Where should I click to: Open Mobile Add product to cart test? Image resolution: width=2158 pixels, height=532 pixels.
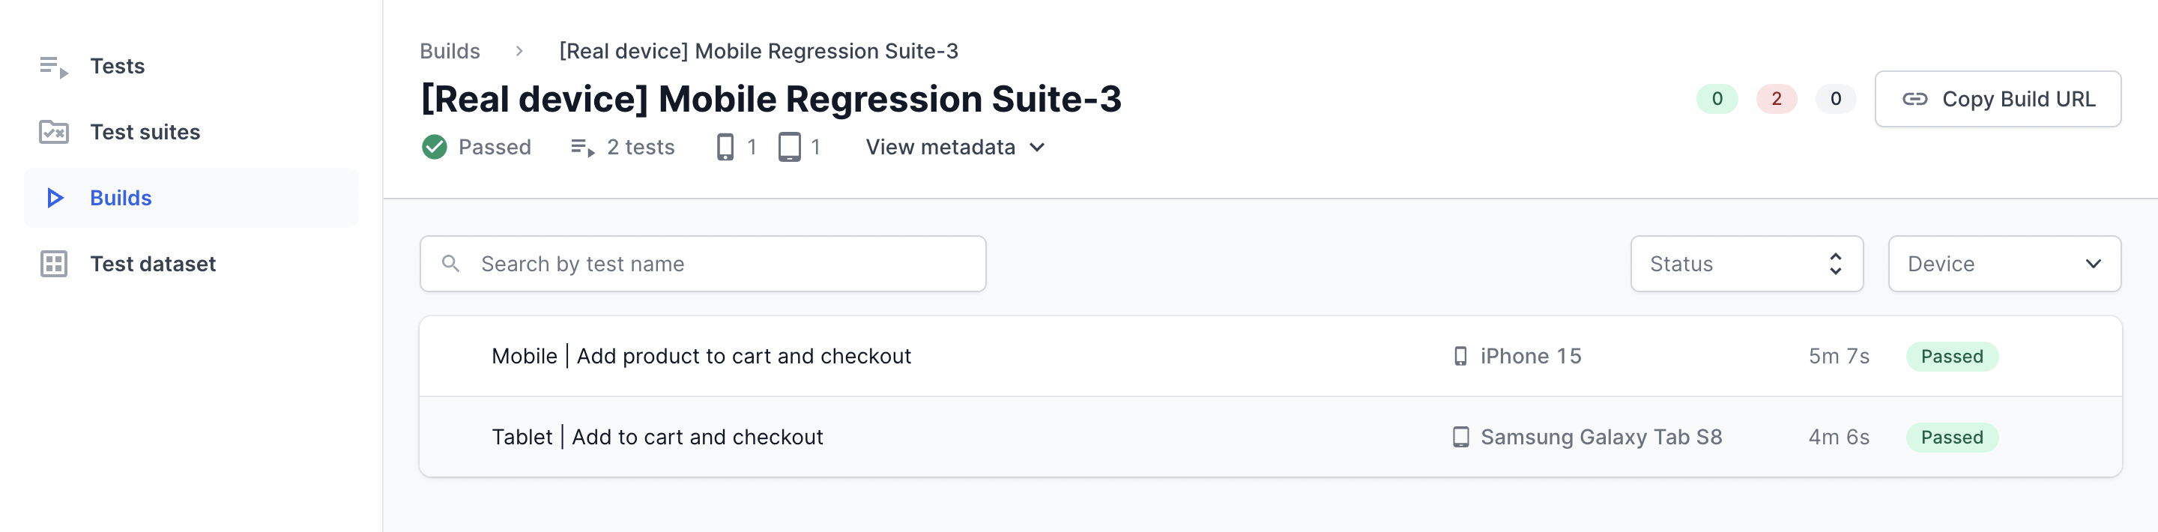tap(701, 356)
